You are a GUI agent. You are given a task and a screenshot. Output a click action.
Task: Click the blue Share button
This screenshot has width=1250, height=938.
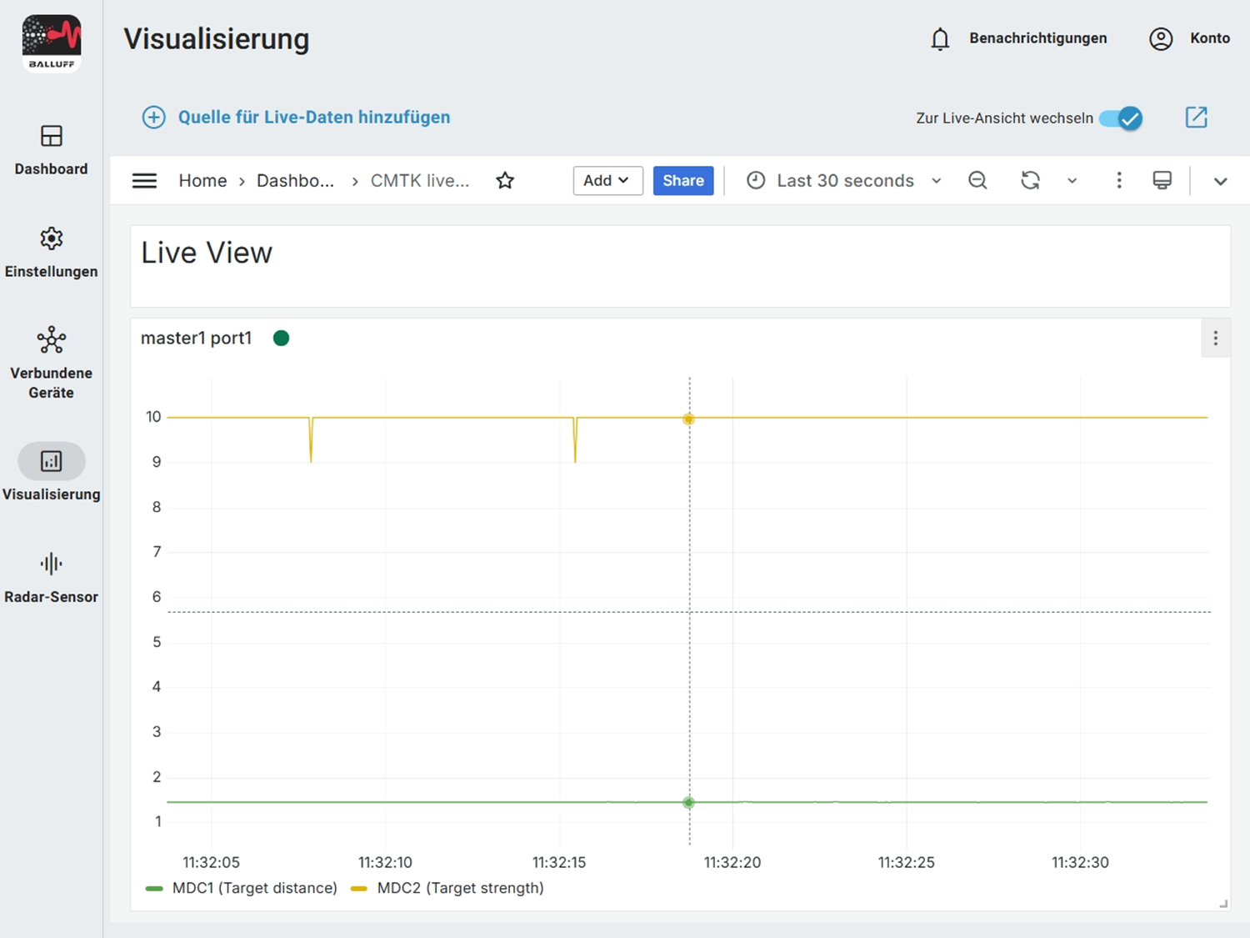point(682,181)
